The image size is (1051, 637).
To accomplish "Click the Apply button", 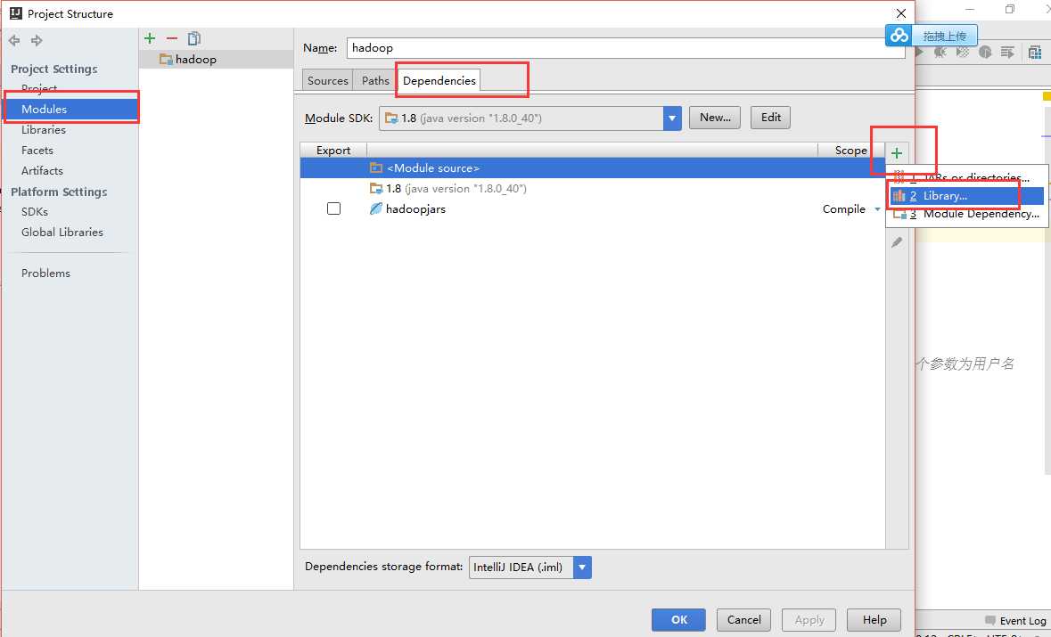I will click(x=809, y=619).
